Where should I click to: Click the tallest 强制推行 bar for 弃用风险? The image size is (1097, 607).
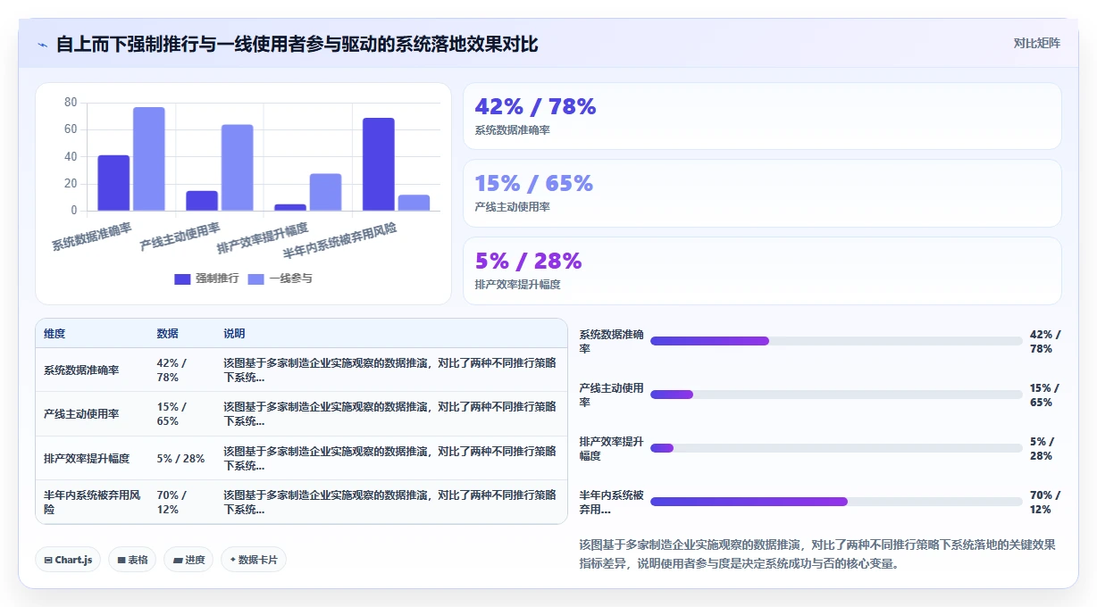coord(379,164)
